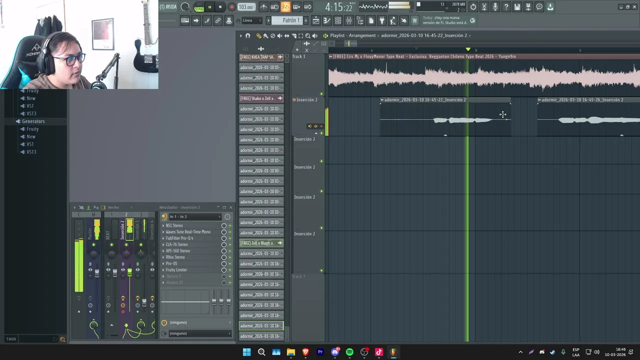Image resolution: width=640 pixels, height=360 pixels.
Task: Open File Explorer from the taskbar
Action: (x=290, y=352)
